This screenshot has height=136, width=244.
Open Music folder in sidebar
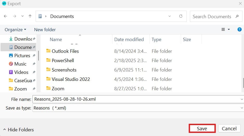(20, 64)
